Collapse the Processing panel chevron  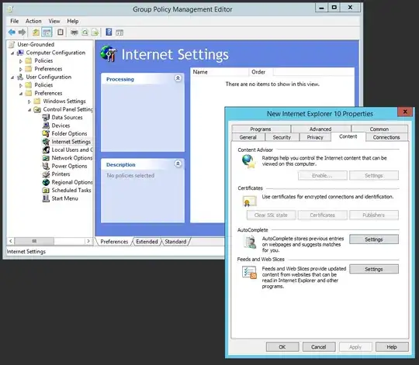click(x=178, y=78)
